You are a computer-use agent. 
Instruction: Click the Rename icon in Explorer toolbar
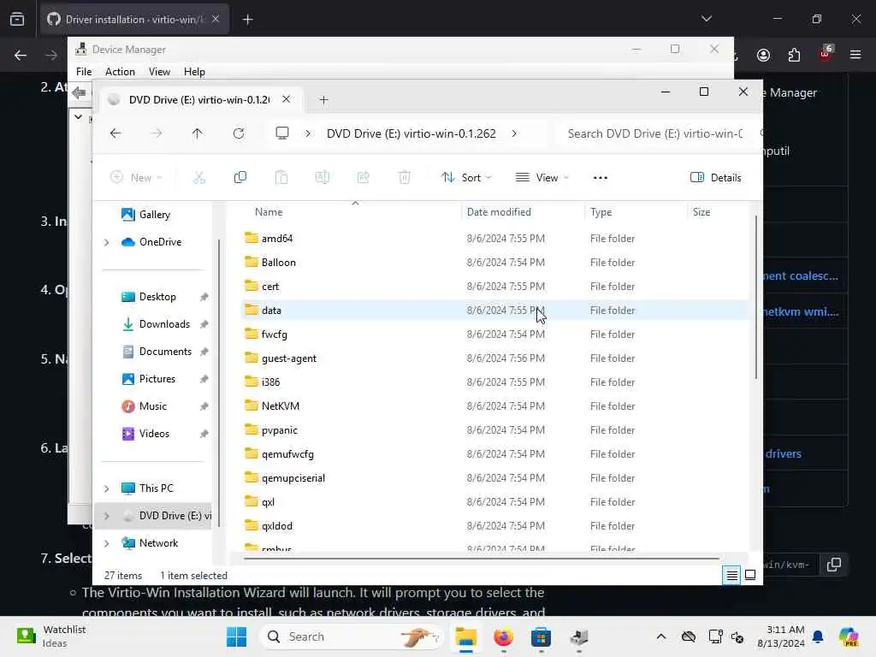coord(323,178)
